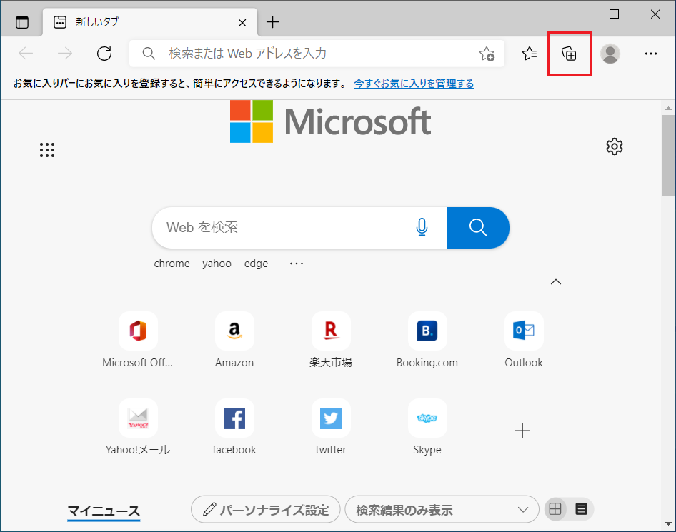Image resolution: width=676 pixels, height=532 pixels.
Task: Open the twitter quick link
Action: pyautogui.click(x=331, y=426)
